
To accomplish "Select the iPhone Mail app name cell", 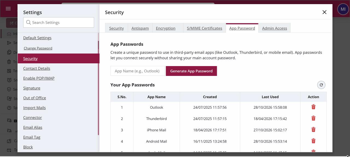I will click(x=156, y=130).
